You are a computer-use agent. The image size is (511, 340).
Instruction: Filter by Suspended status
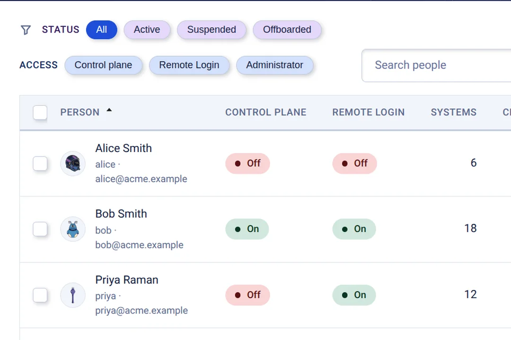pyautogui.click(x=211, y=30)
